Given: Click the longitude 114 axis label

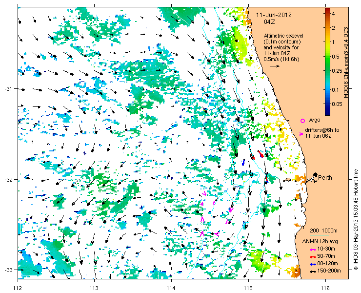Looking at the screenshot, I should pyautogui.click(x=172, y=288).
